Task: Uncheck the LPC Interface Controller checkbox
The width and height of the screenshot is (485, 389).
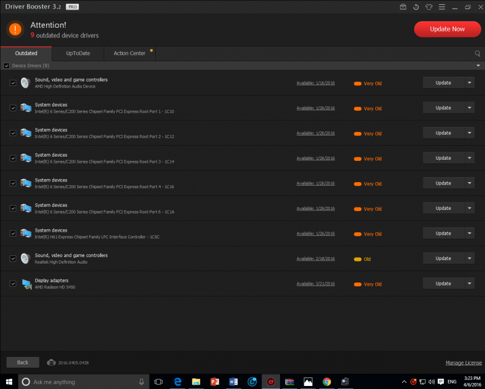Action: pos(13,234)
